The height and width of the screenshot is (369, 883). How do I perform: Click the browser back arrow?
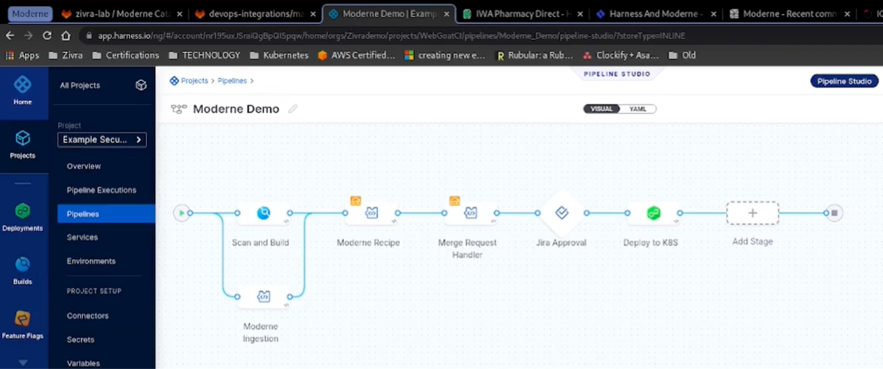coord(10,36)
